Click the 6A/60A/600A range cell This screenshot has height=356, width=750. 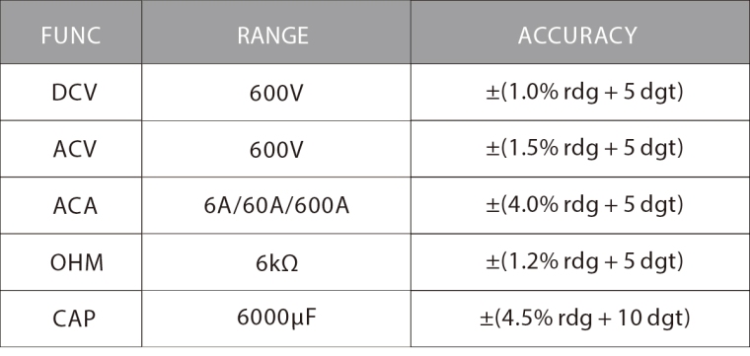pos(276,205)
